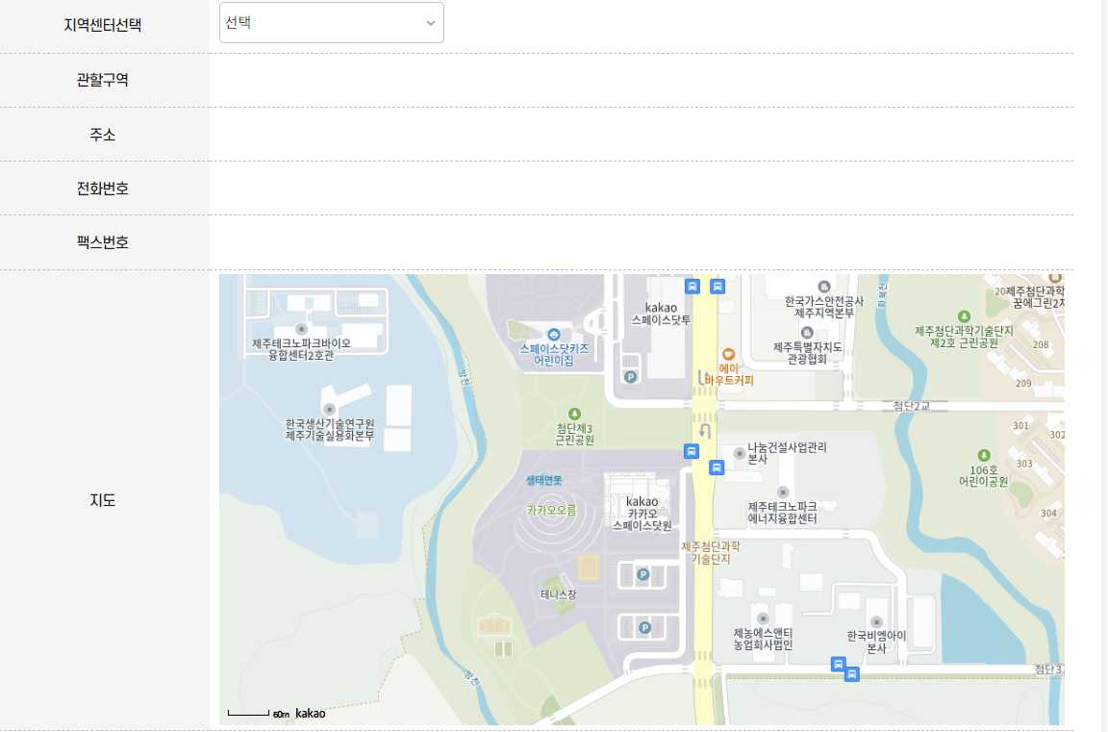
Task: Click the kakao logo on the map
Action: 310,713
